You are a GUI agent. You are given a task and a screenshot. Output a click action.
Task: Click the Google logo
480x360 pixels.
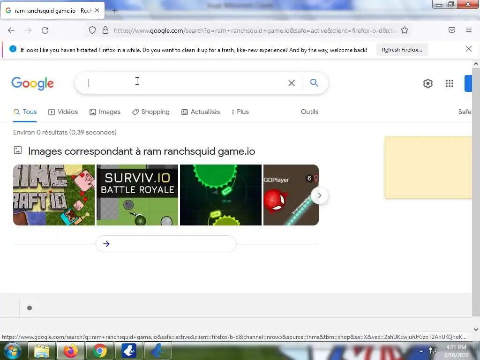(32, 83)
